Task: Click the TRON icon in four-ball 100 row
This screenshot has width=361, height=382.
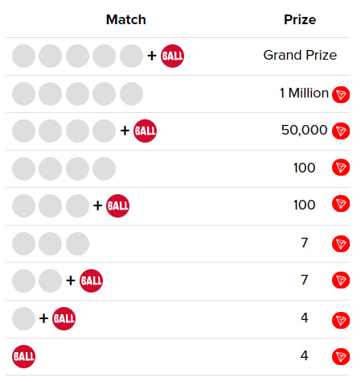Action: click(341, 168)
